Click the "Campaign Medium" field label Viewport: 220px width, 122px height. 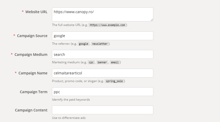[31, 55]
